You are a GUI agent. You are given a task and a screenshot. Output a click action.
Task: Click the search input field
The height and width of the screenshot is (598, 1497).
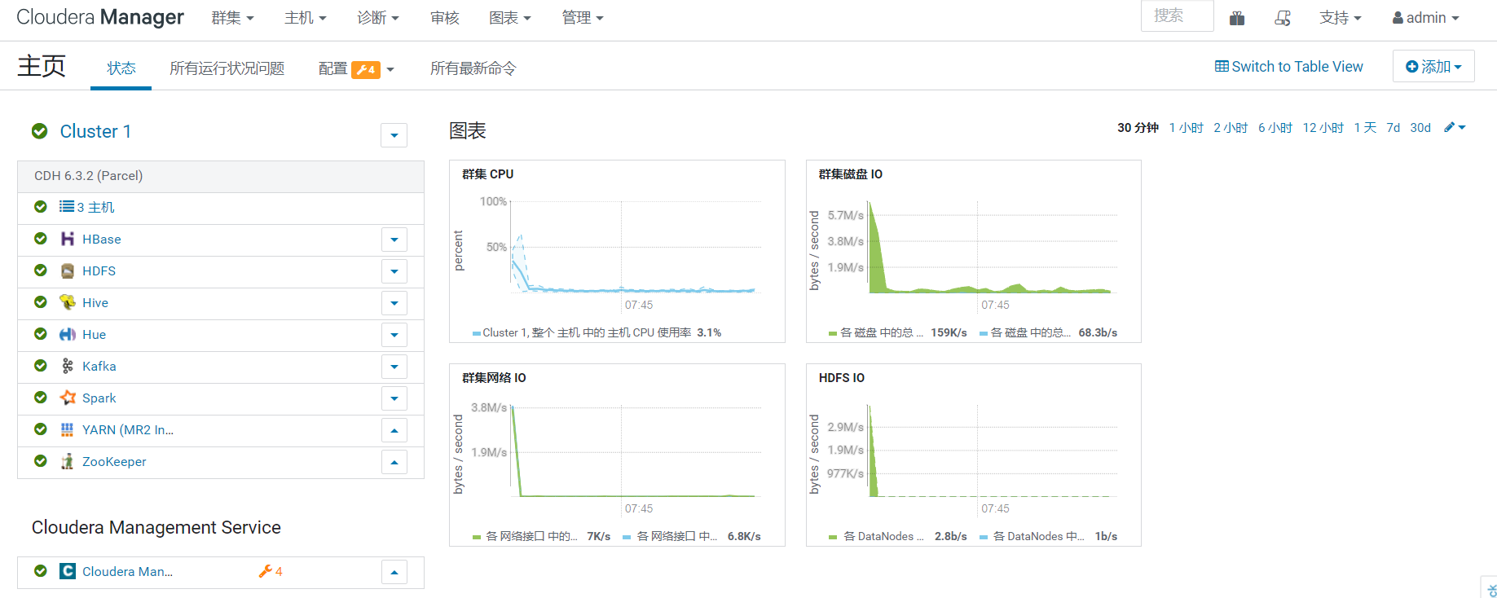(x=1178, y=15)
